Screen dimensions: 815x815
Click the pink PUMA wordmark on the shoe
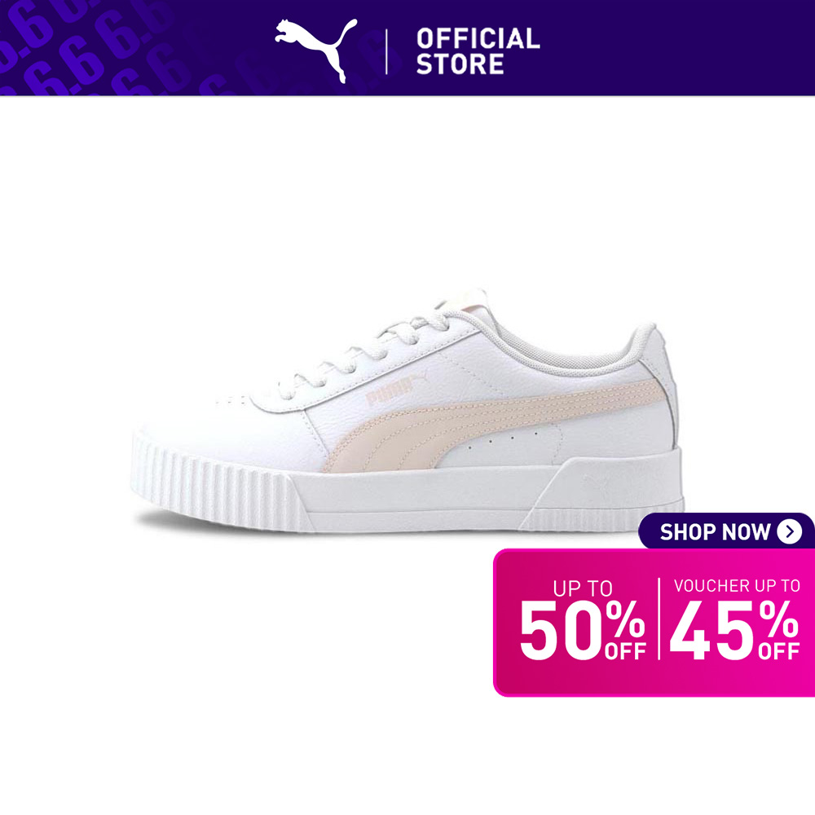click(389, 388)
